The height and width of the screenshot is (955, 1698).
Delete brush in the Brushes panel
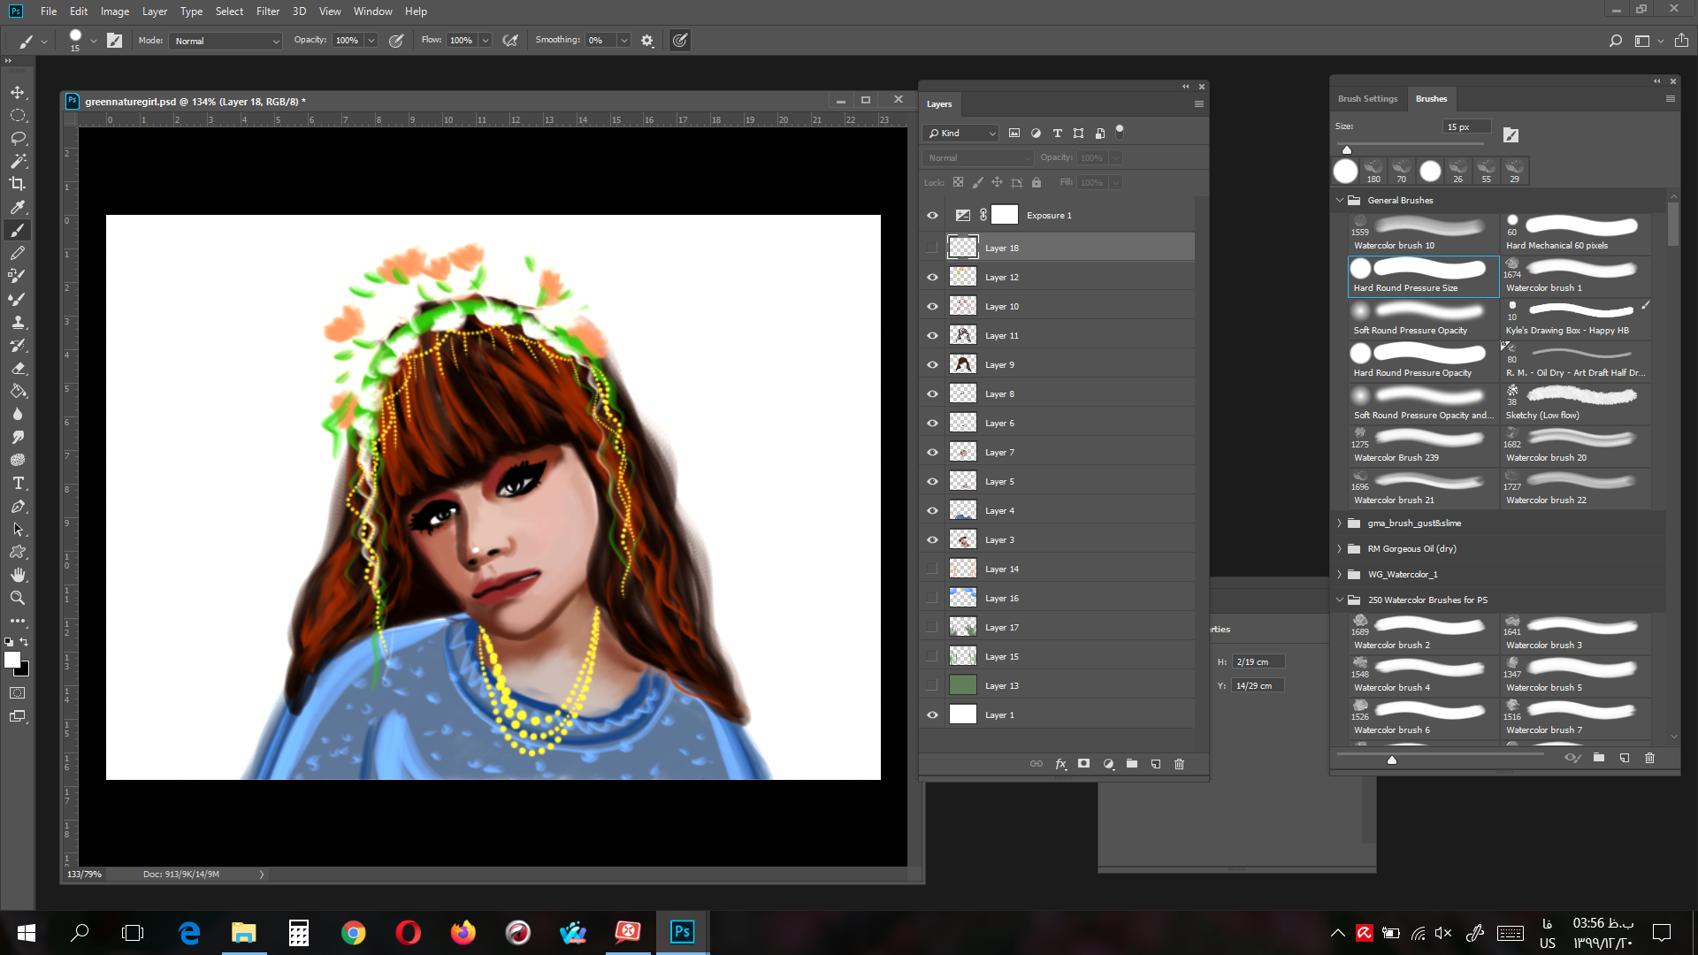pyautogui.click(x=1649, y=758)
